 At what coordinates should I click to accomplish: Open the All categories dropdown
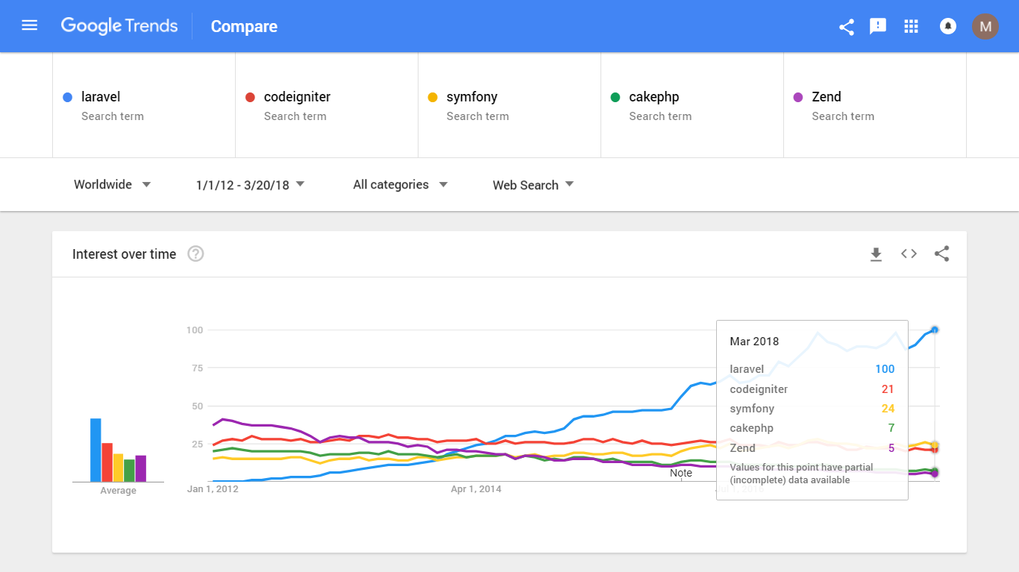coord(401,184)
